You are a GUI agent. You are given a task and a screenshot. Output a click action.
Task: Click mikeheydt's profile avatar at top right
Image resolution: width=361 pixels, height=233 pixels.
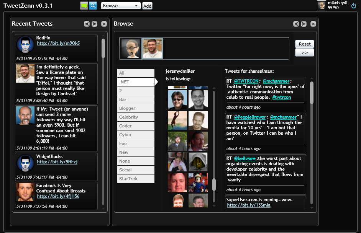coord(322,5)
